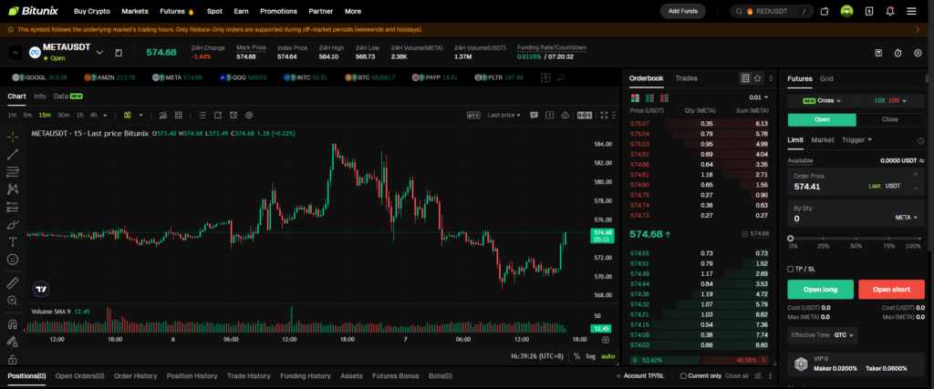934x389 pixels.
Task: Open the Order History tab
Action: point(135,376)
